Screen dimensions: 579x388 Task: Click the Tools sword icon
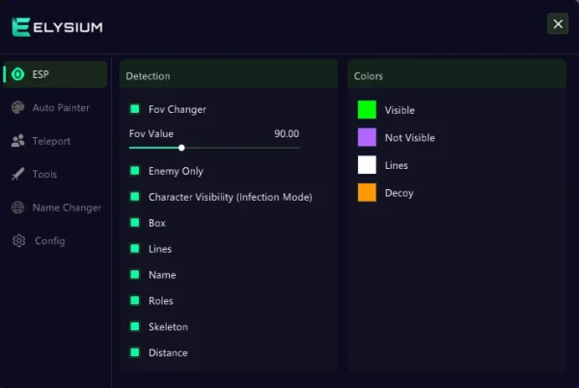pos(17,174)
